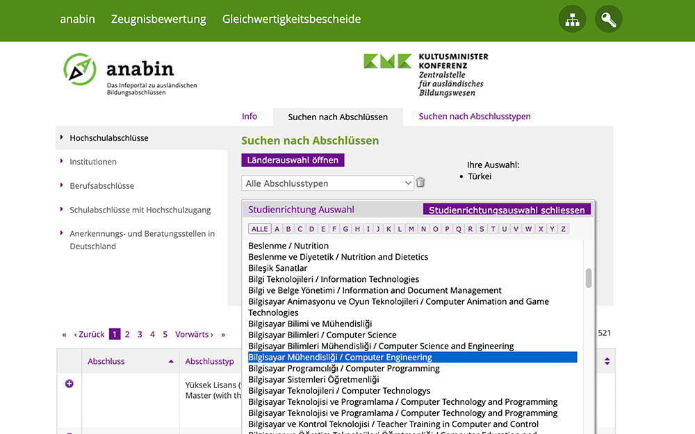Open the Alle Abschlusstypen dropdown
The image size is (695, 434).
click(327, 183)
